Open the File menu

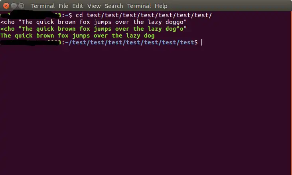[x=63, y=6]
